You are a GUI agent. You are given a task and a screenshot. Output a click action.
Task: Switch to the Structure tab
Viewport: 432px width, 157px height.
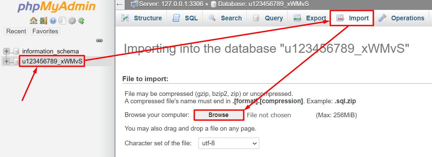(x=142, y=18)
